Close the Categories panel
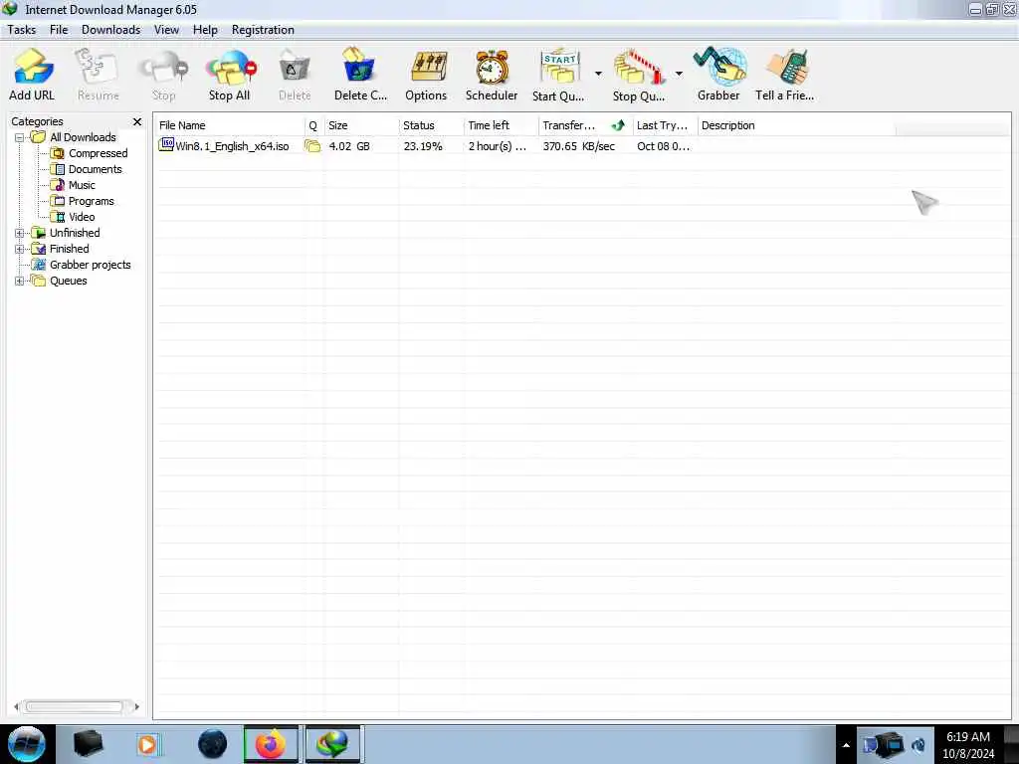Screen dimensions: 1019x764 137,121
